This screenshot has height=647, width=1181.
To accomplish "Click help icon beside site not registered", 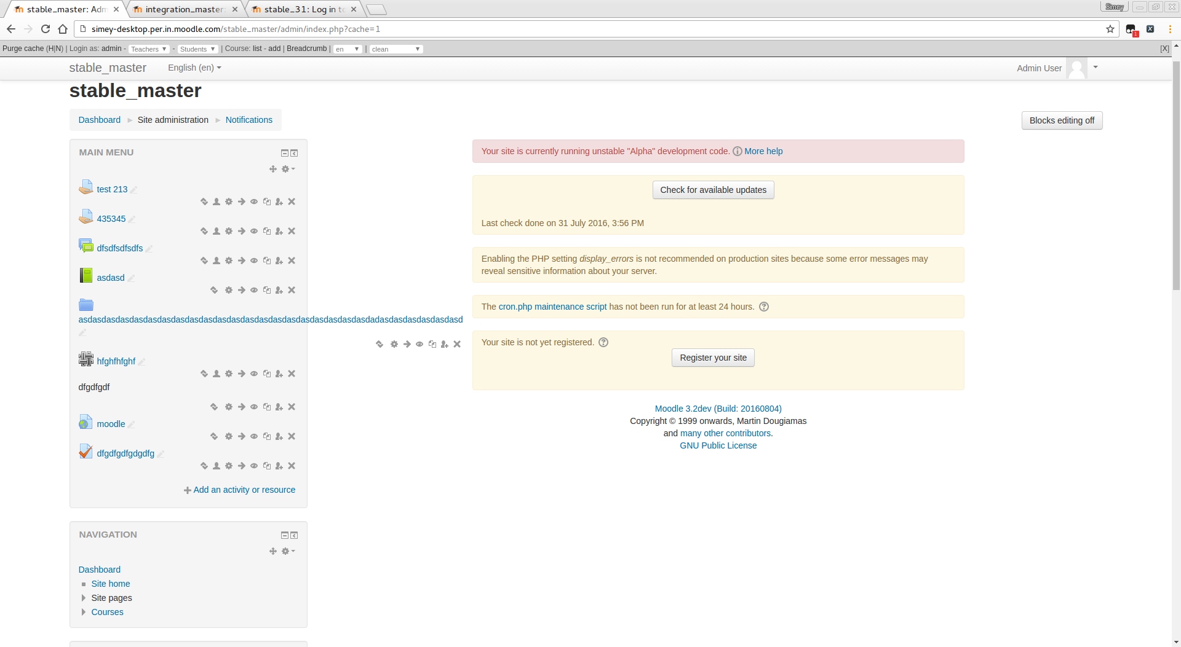I will pos(603,342).
